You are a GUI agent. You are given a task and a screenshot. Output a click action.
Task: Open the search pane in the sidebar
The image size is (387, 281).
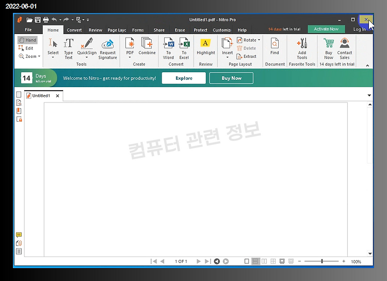(x=19, y=103)
